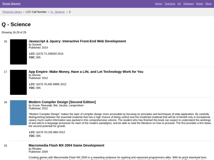
Task: Click LCC call number QA76.76.A65 M865 2012
Action: pyautogui.click(x=51, y=84)
